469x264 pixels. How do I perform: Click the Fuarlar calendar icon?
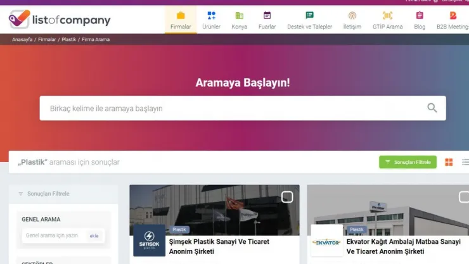(x=267, y=15)
